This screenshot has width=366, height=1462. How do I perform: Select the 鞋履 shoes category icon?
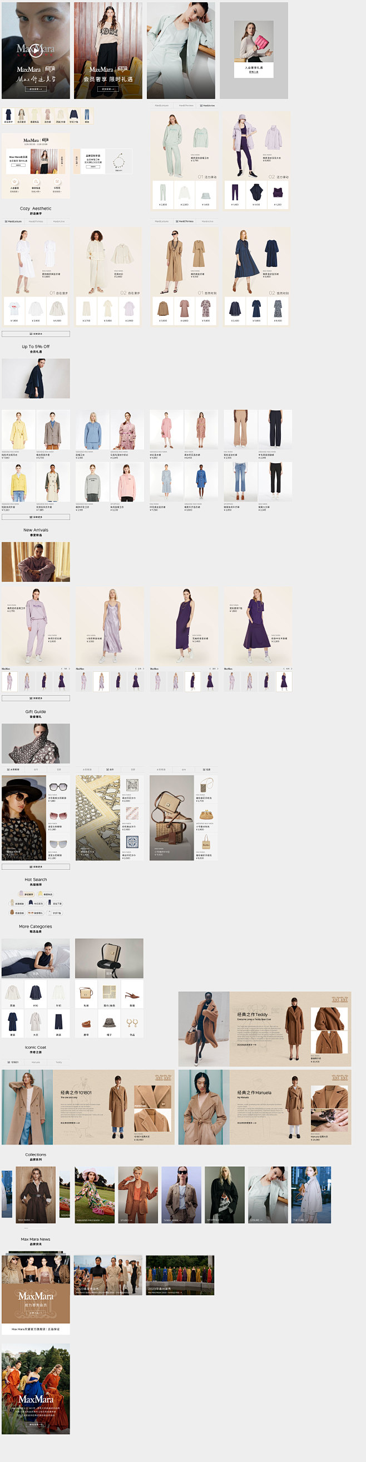[x=132, y=994]
